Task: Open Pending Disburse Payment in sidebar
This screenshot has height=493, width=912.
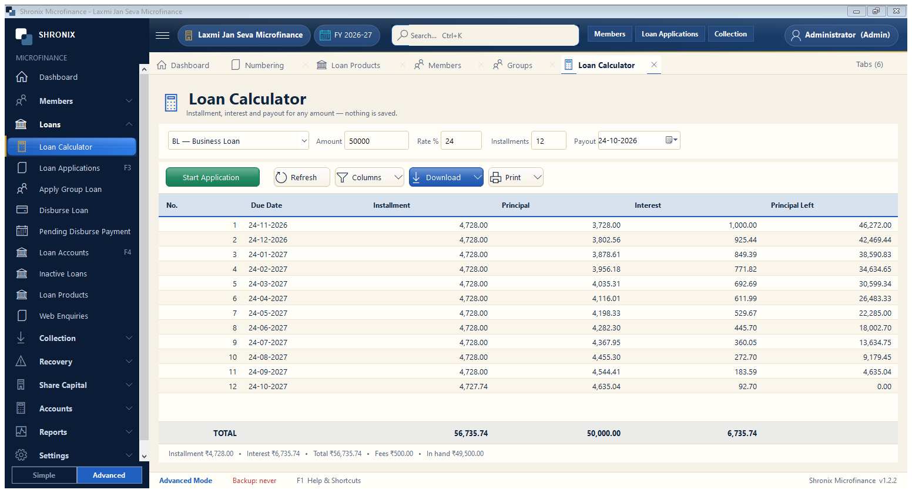Action: tap(71, 231)
